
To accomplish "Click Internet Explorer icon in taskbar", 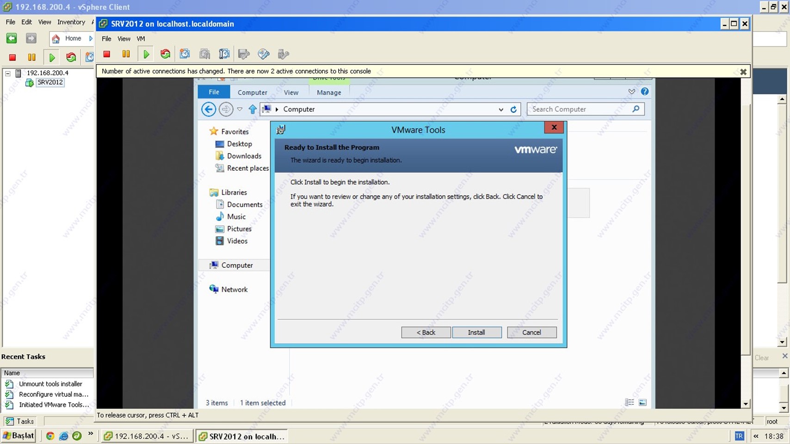I will click(63, 436).
